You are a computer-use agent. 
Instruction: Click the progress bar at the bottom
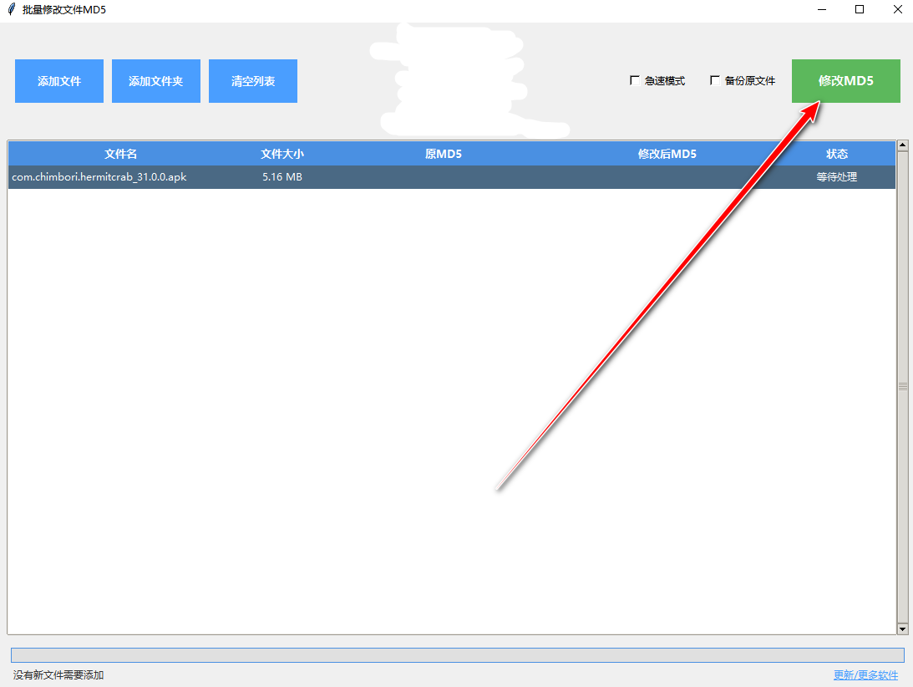(x=457, y=655)
